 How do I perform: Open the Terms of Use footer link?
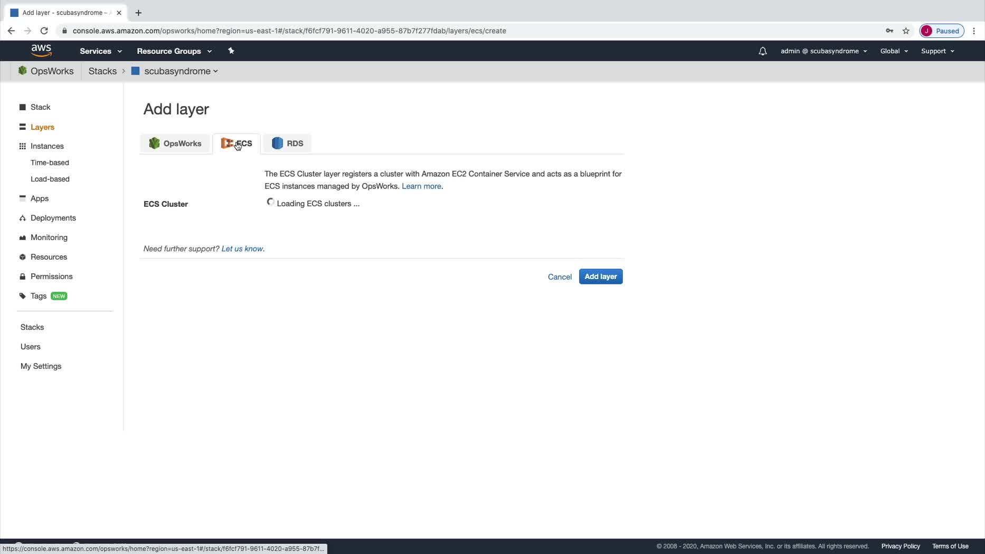[950, 546]
